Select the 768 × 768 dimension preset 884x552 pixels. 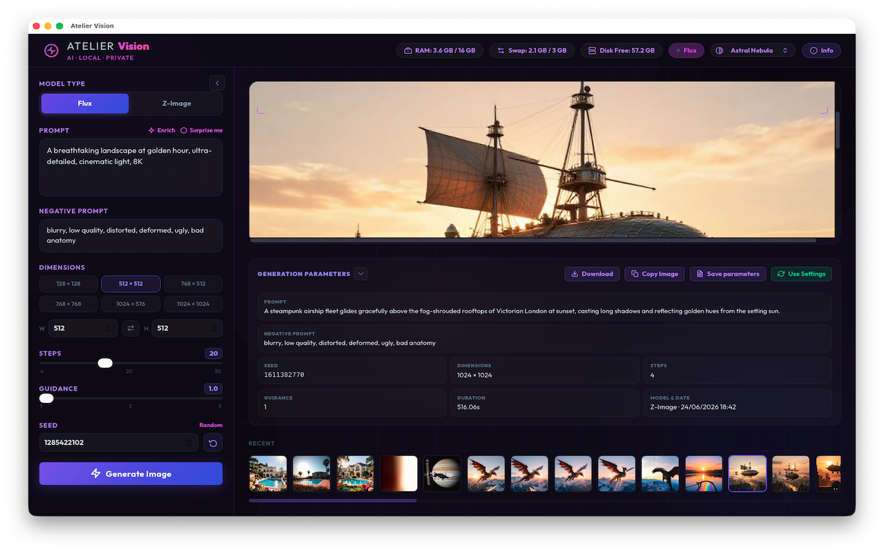[x=68, y=304]
